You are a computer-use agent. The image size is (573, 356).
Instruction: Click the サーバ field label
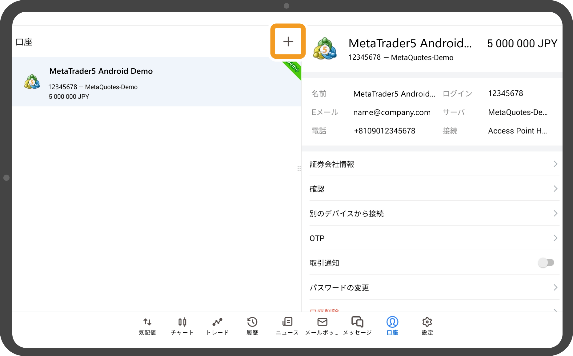tap(454, 112)
